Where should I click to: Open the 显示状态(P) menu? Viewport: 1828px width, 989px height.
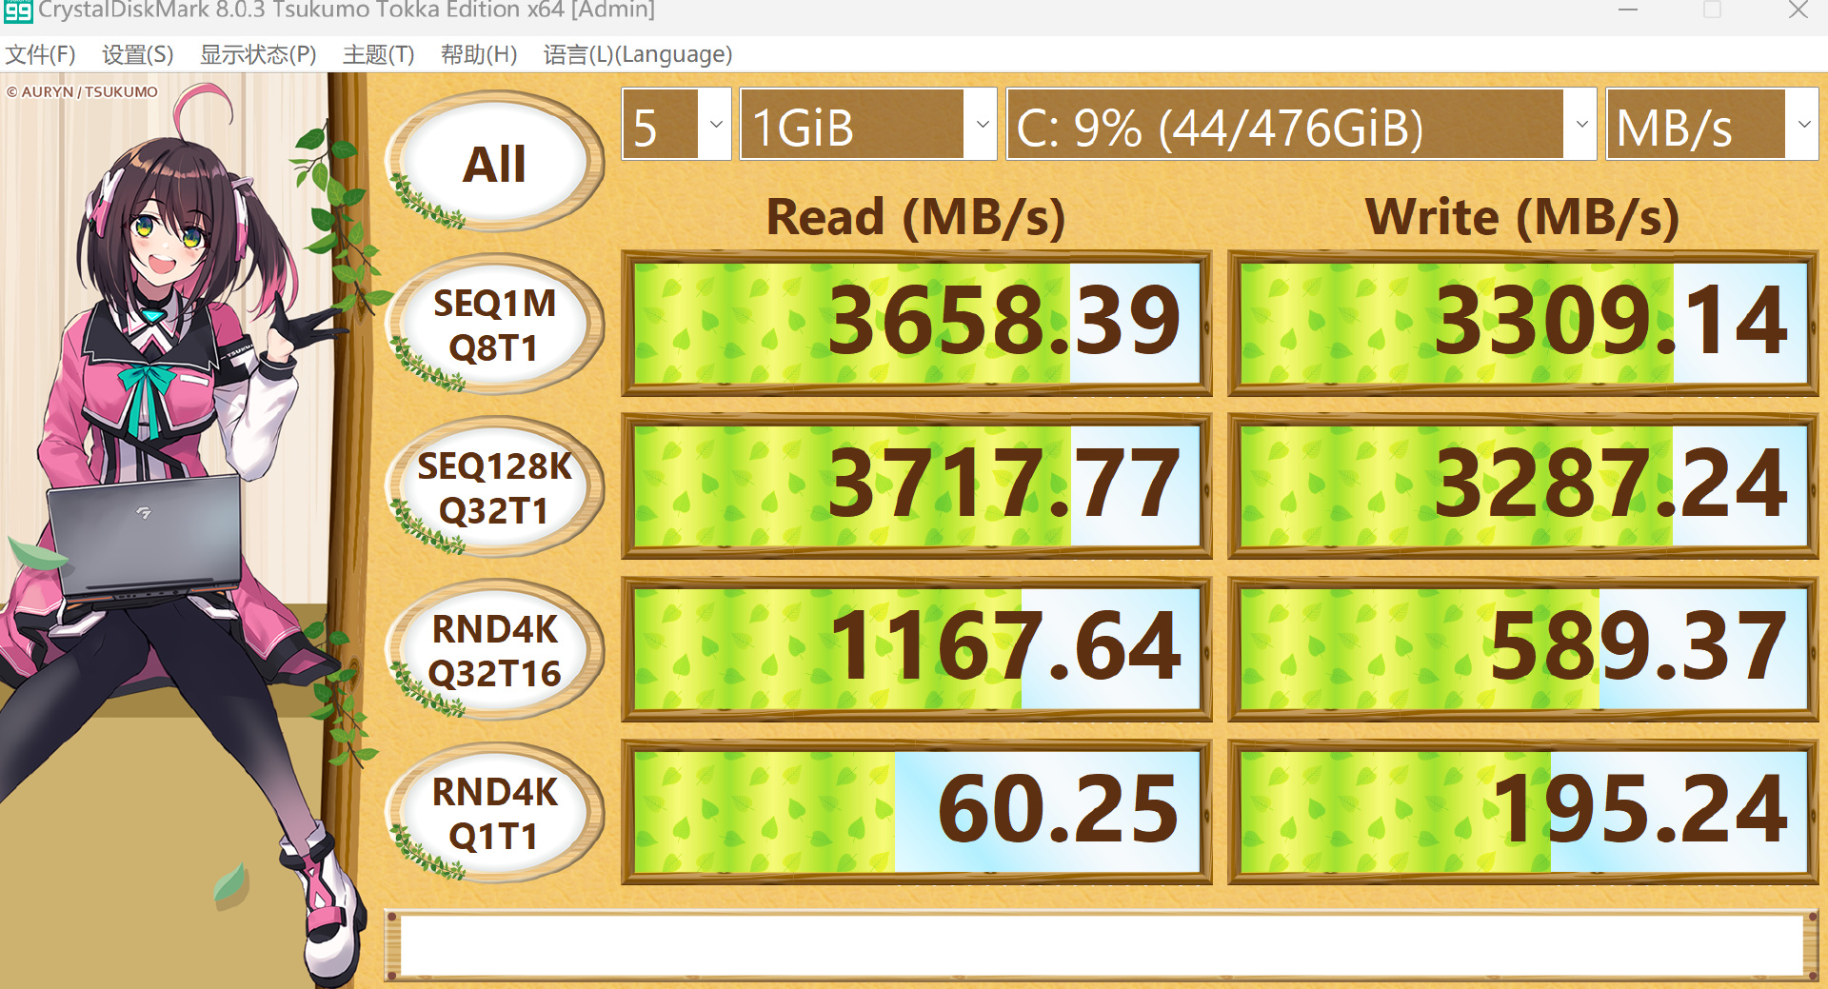pyautogui.click(x=258, y=54)
